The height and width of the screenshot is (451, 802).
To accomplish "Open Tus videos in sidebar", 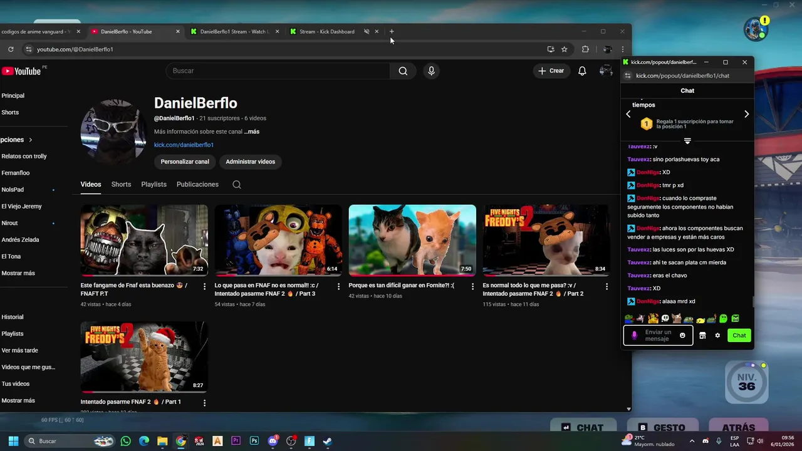I will [16, 384].
